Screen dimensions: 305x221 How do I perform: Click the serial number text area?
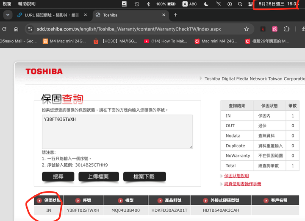pyautogui.click(x=117, y=132)
